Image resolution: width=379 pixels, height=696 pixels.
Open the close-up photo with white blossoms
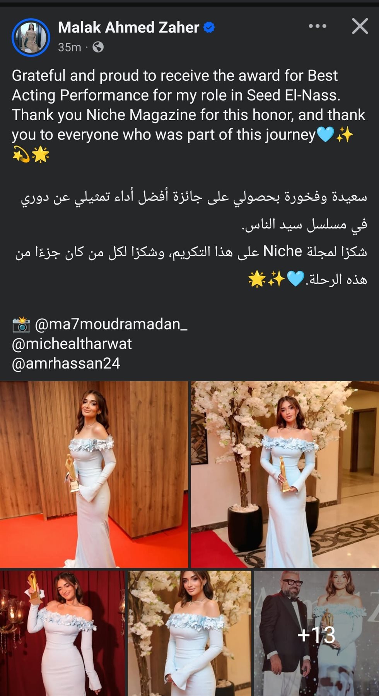tap(189, 633)
